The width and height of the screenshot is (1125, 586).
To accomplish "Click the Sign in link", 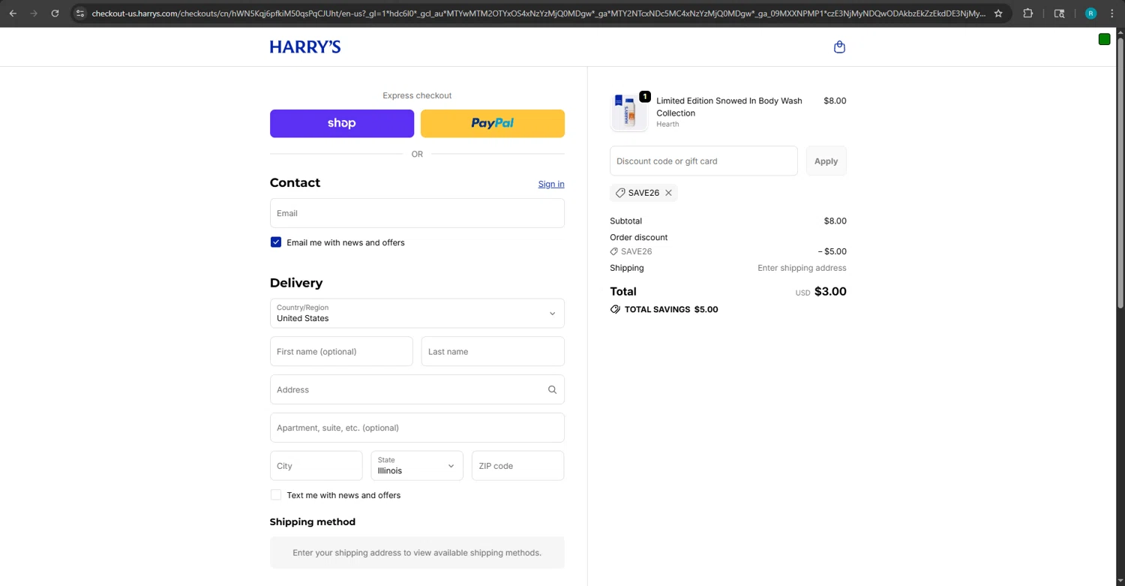I will tap(551, 184).
